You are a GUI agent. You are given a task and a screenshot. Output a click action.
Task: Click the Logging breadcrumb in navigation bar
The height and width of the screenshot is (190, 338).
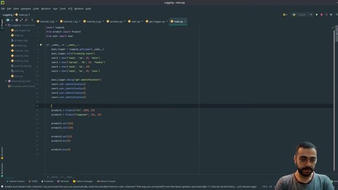tap(7, 15)
